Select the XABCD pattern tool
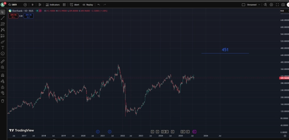The image size is (289, 140). [3, 30]
